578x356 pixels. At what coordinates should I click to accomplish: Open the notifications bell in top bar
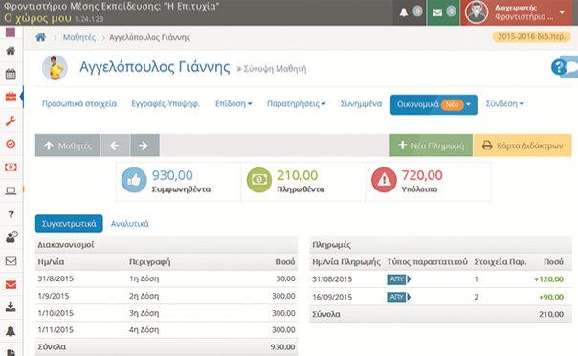coord(404,12)
